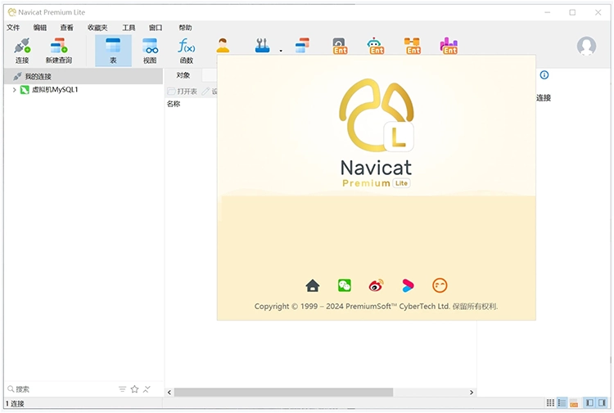Click the home icon in about dialog
Image resolution: width=614 pixels, height=413 pixels.
pyautogui.click(x=313, y=285)
